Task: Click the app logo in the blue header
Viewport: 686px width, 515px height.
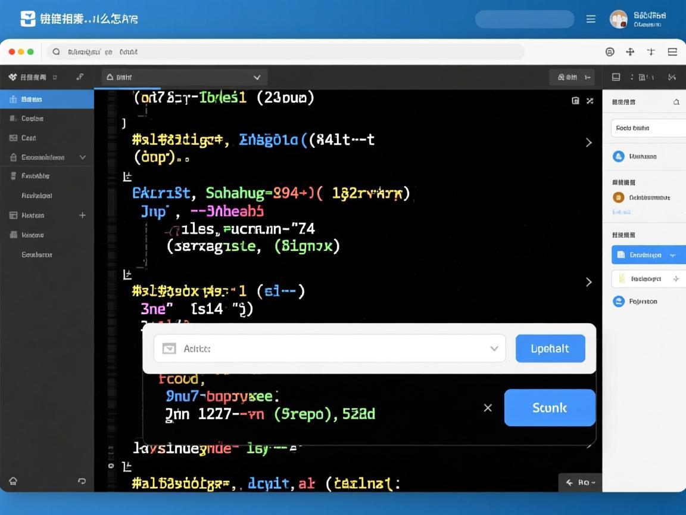Action: tap(28, 18)
